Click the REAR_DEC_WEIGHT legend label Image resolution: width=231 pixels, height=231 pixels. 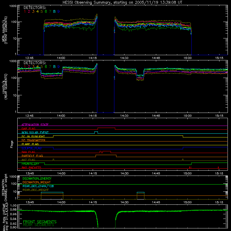[x=36, y=190]
